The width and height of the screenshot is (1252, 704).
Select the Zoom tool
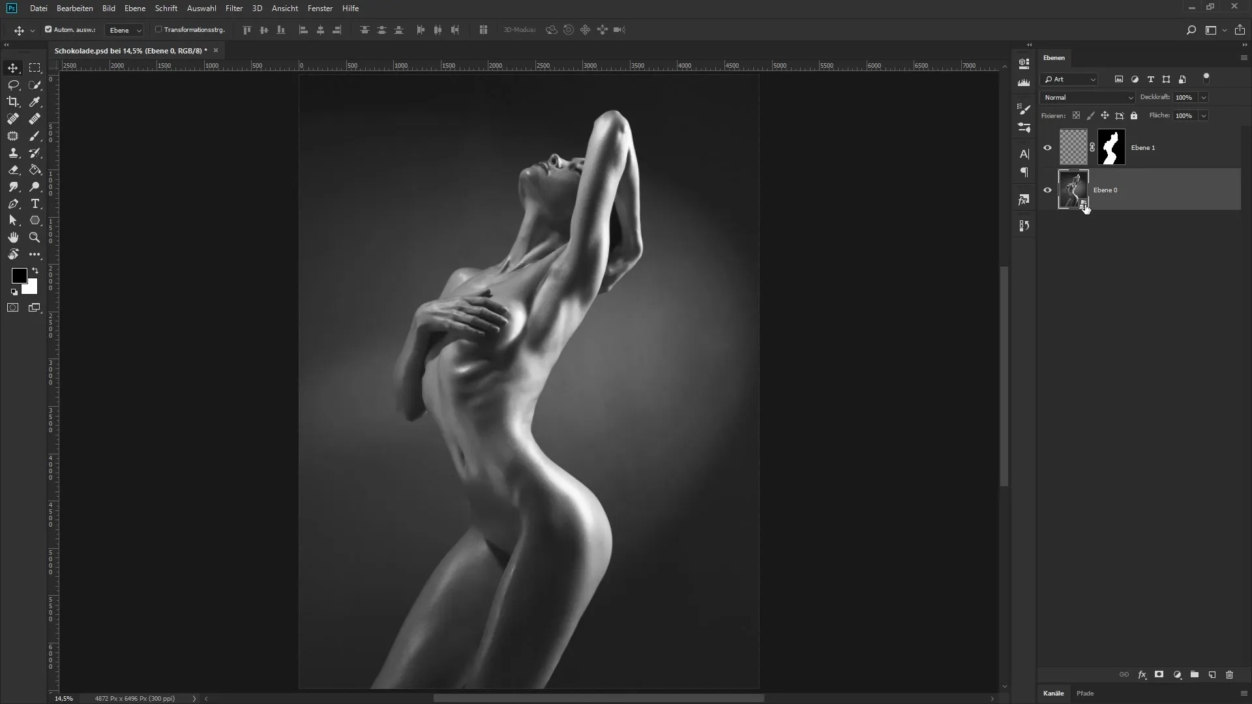point(35,237)
